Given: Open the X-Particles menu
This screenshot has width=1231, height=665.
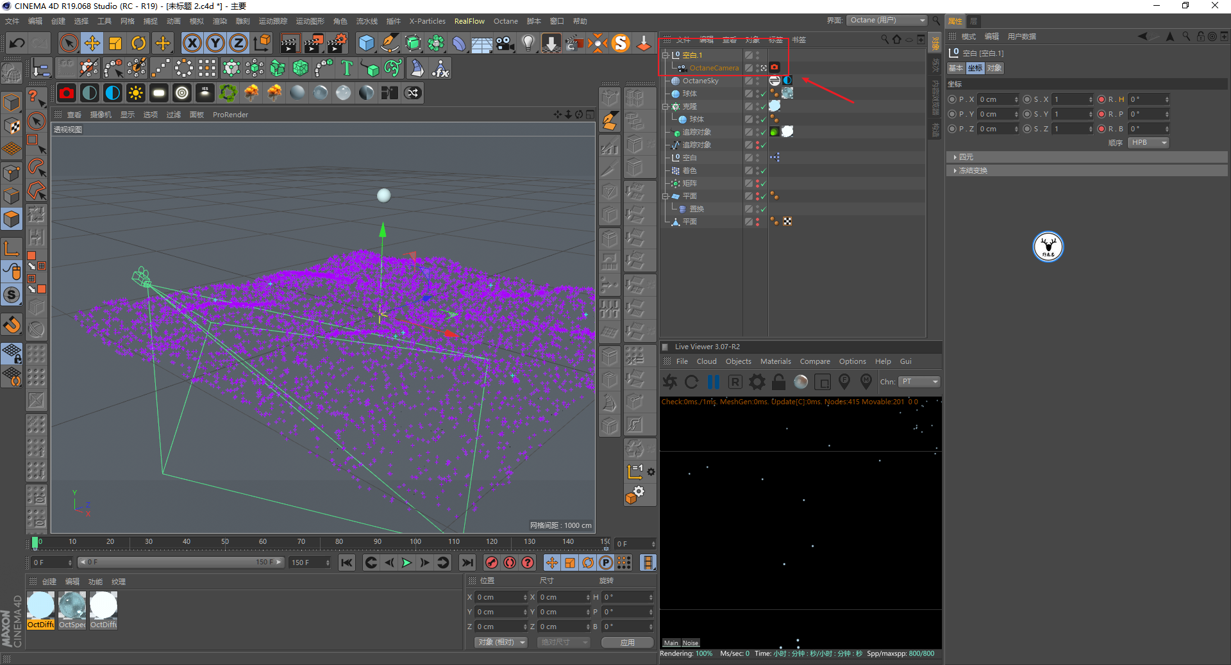Looking at the screenshot, I should click(427, 21).
